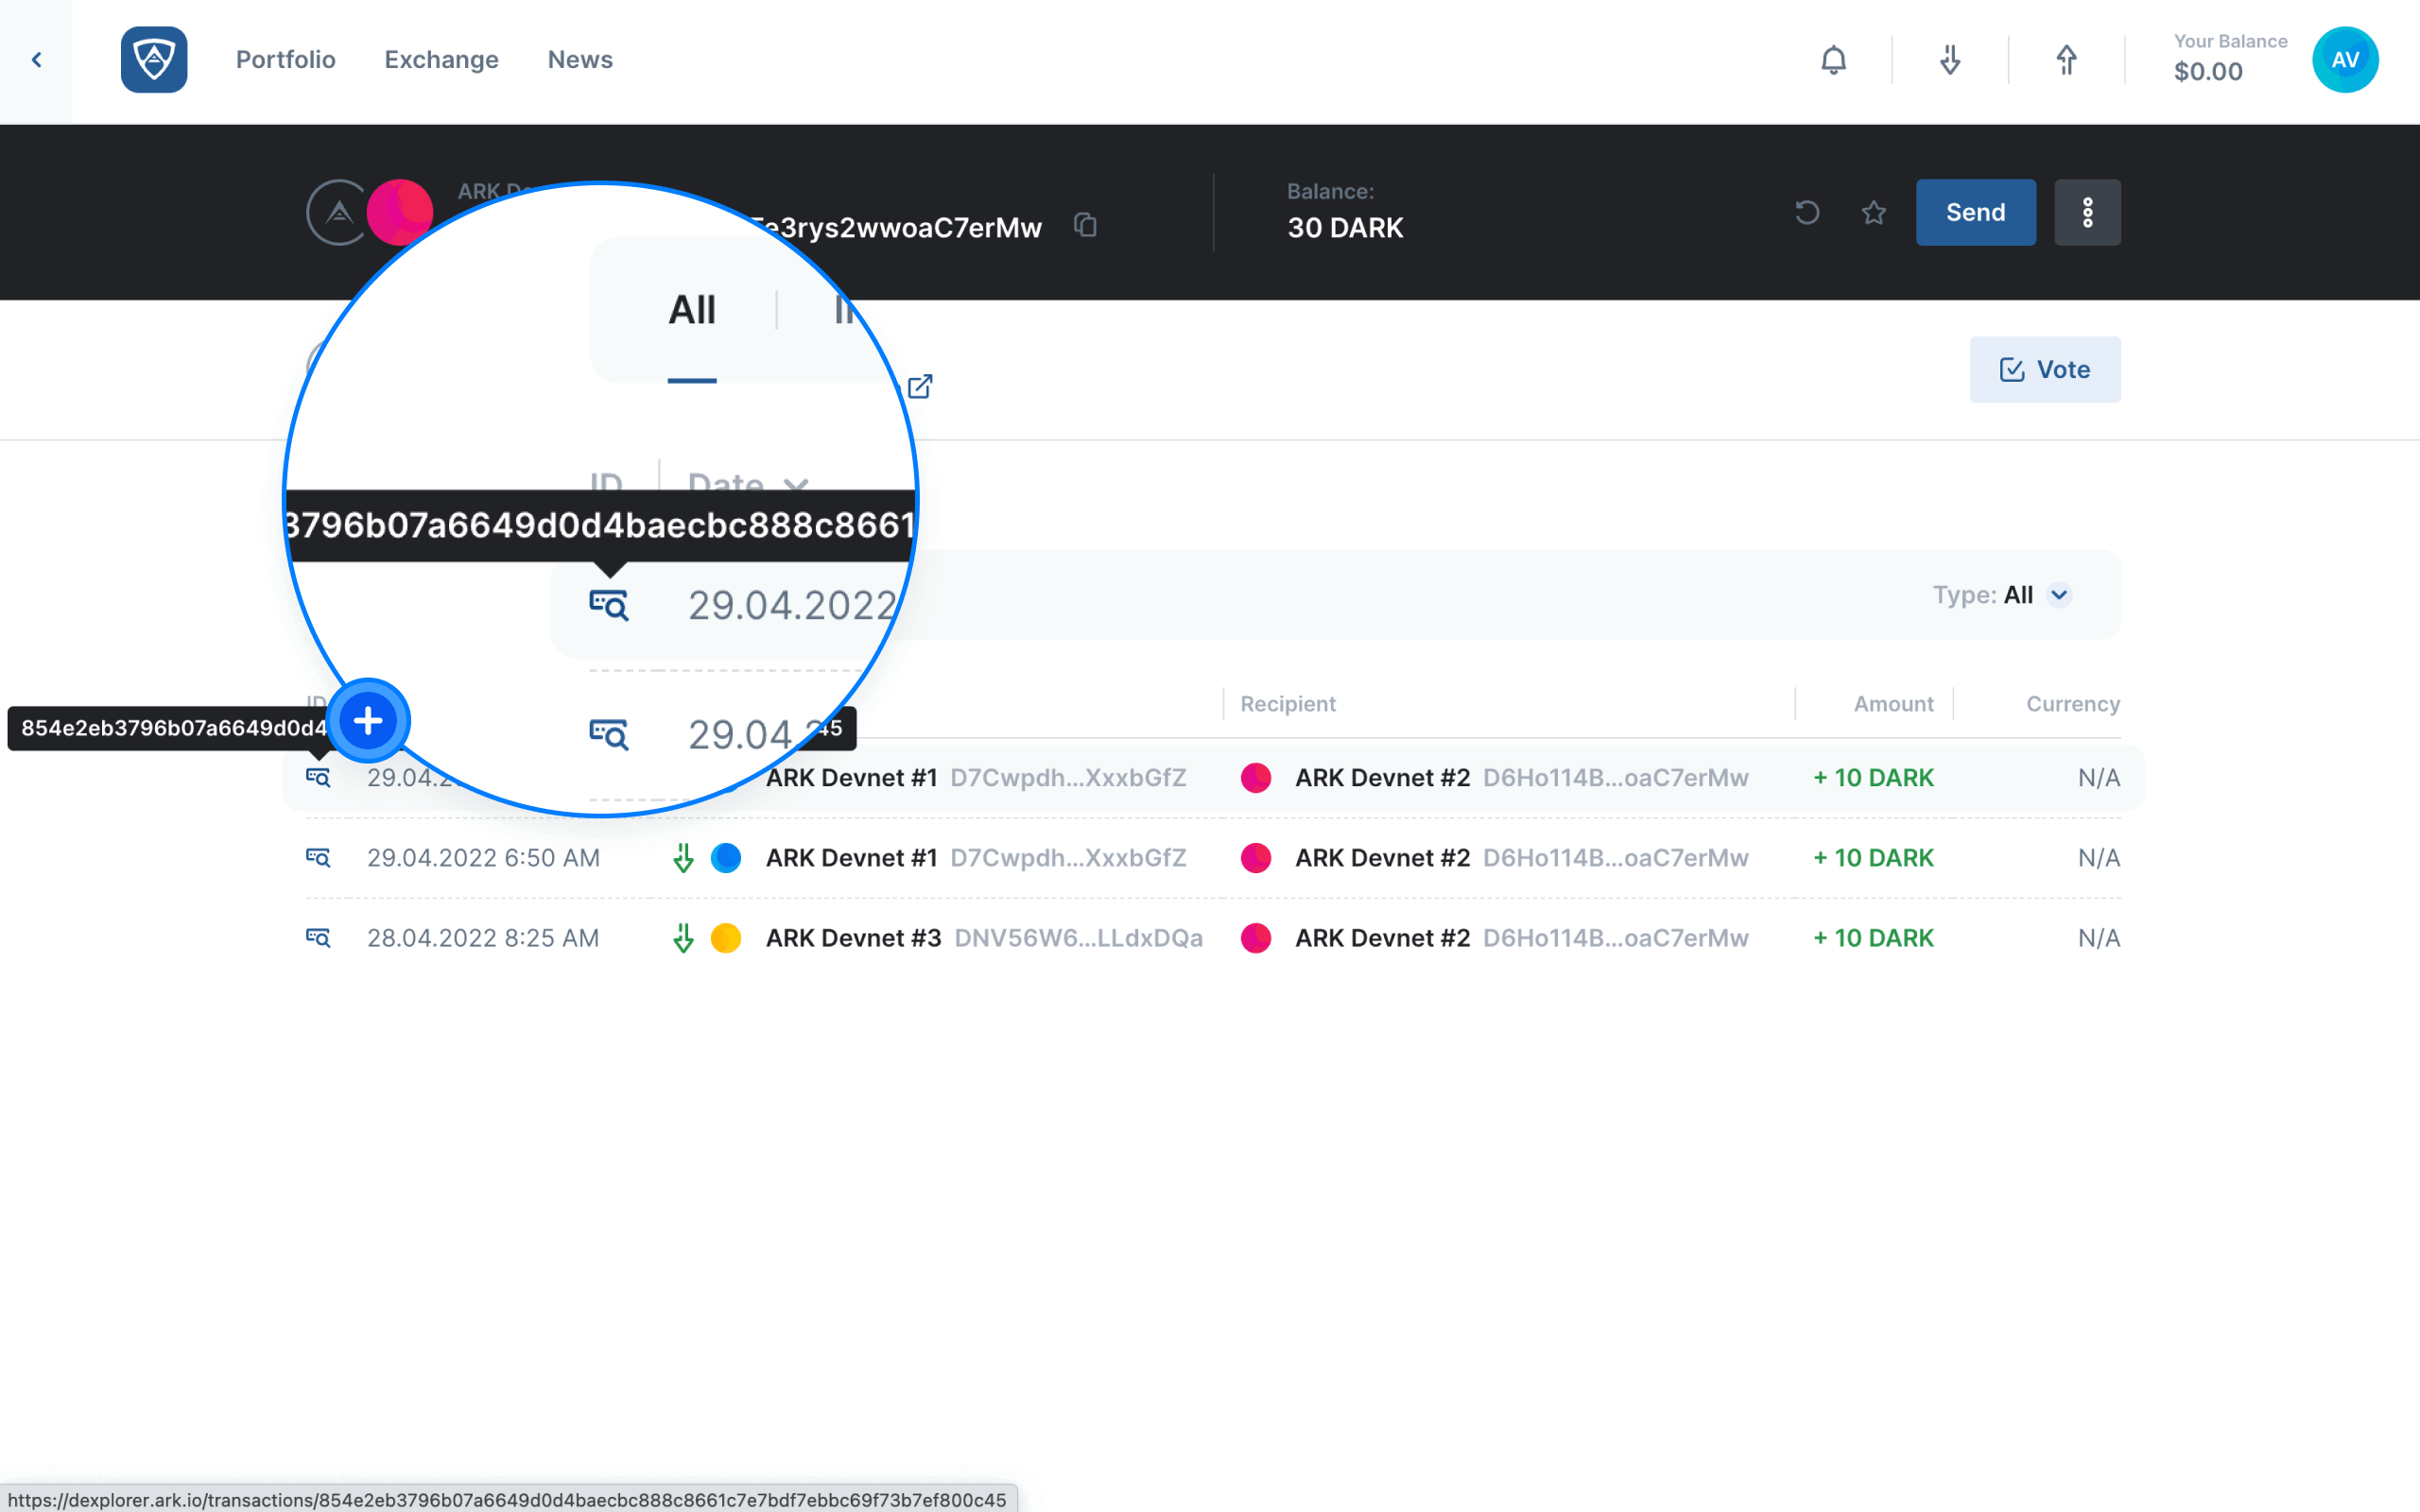Open the Exchange page
Viewport: 2420px width, 1512px height.
(x=441, y=60)
